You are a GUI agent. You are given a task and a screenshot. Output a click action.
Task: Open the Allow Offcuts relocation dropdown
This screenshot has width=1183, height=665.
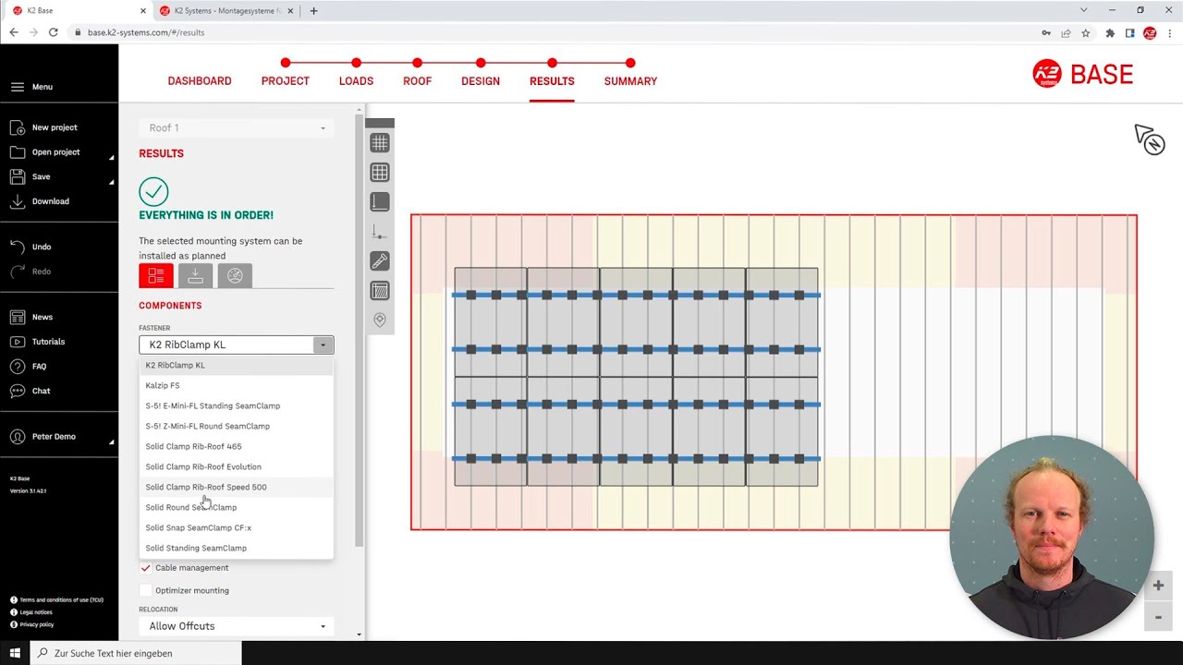pos(237,626)
